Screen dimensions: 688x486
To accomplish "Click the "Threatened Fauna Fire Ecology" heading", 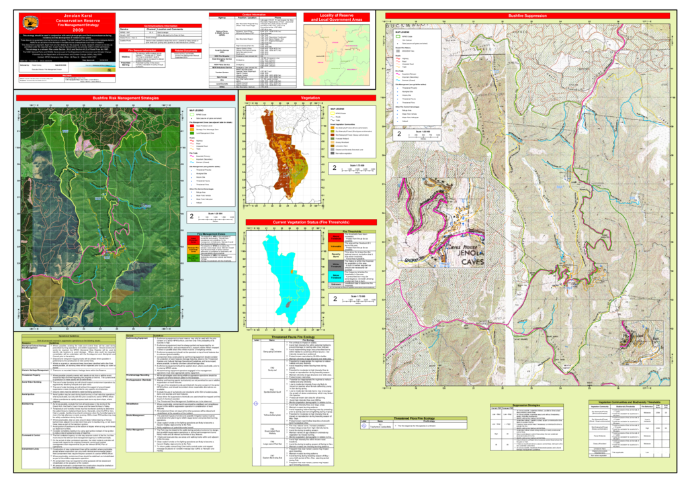I will click(293, 337).
